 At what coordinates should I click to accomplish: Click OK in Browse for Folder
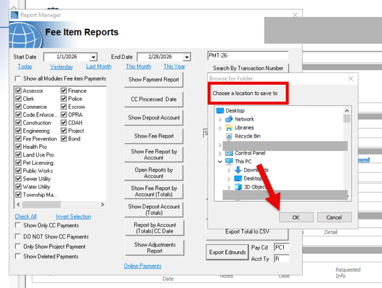[x=295, y=217]
